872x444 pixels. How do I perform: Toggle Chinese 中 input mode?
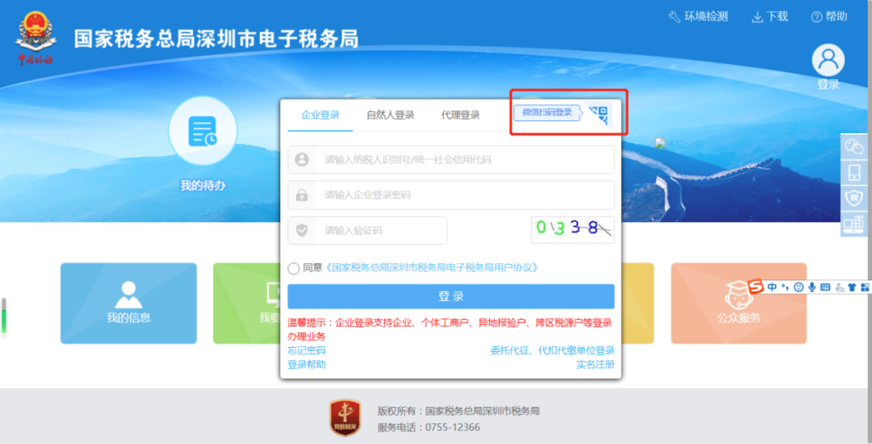(772, 287)
